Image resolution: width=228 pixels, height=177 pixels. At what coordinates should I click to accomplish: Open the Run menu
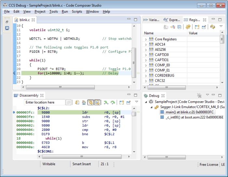click(65, 11)
